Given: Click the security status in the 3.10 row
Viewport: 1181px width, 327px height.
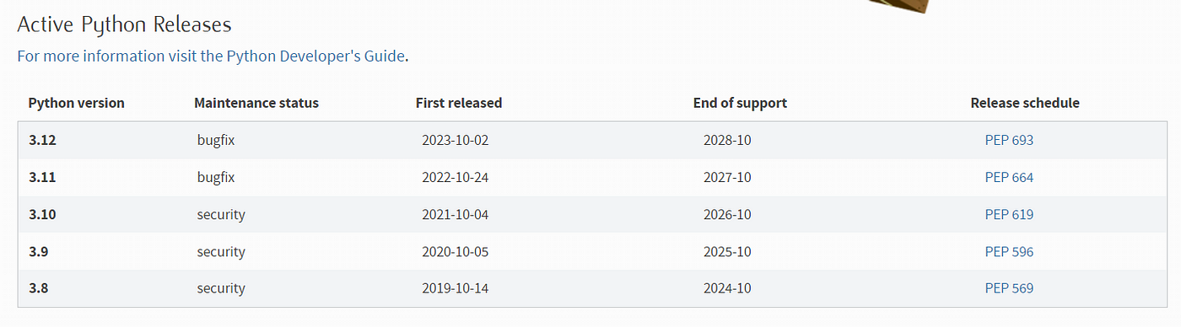Looking at the screenshot, I should pos(221,214).
